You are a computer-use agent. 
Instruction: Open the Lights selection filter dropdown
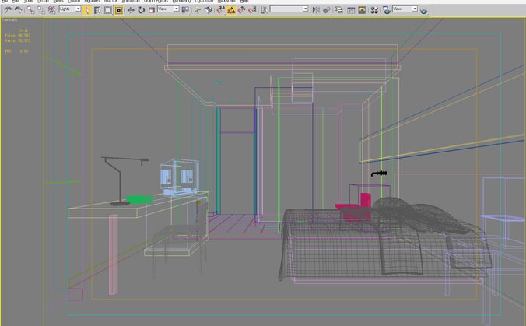click(70, 9)
